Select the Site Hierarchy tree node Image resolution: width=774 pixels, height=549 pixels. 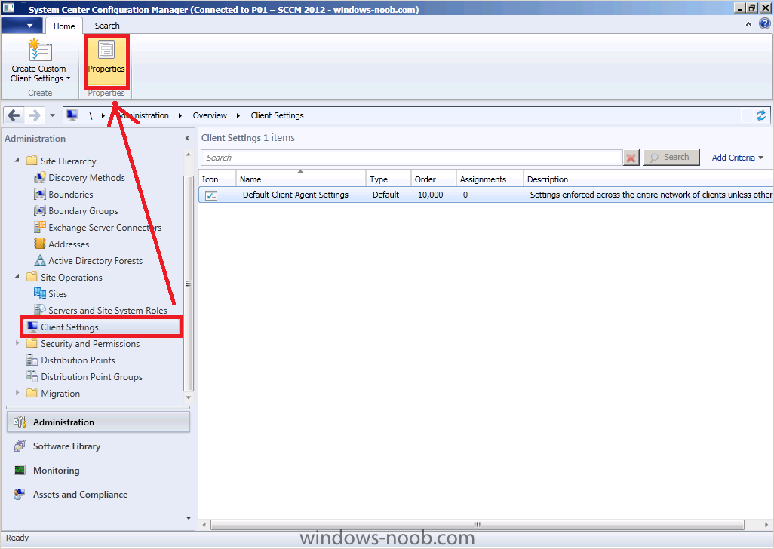(x=69, y=161)
